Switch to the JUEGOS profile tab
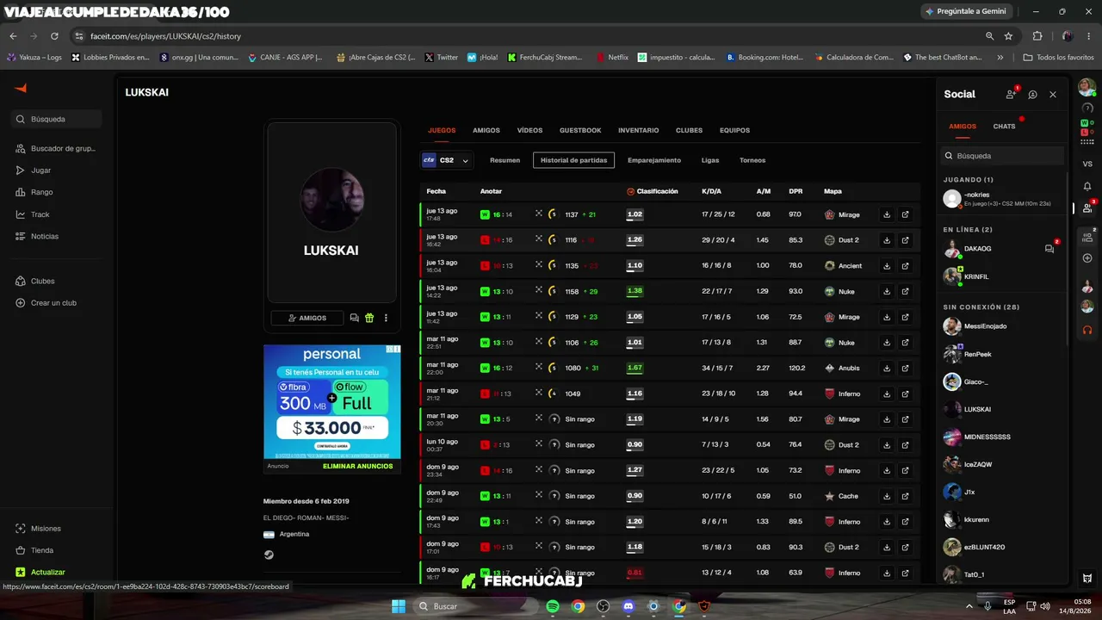Screen dimensions: 1102x620 click(x=442, y=130)
